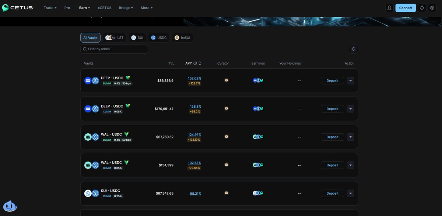
Task: Open the 98.21% APY link
Action: pos(196,194)
